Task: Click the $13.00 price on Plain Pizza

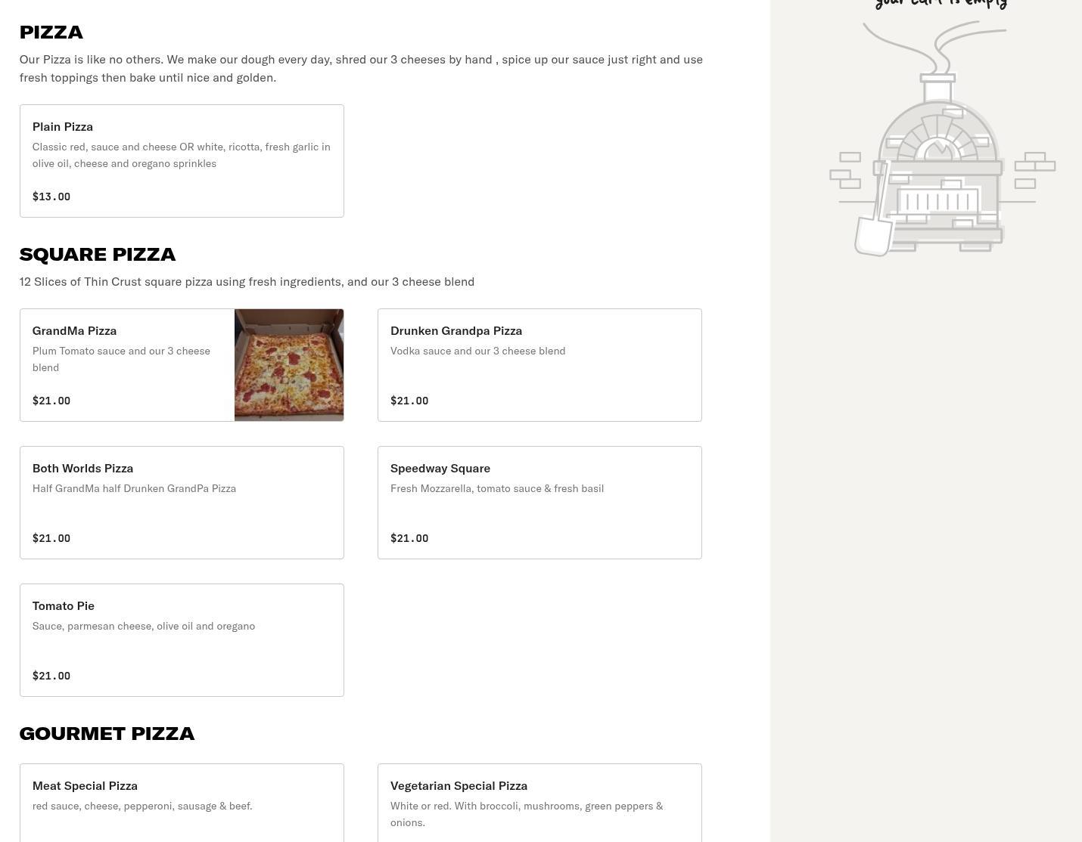Action: coord(51,197)
